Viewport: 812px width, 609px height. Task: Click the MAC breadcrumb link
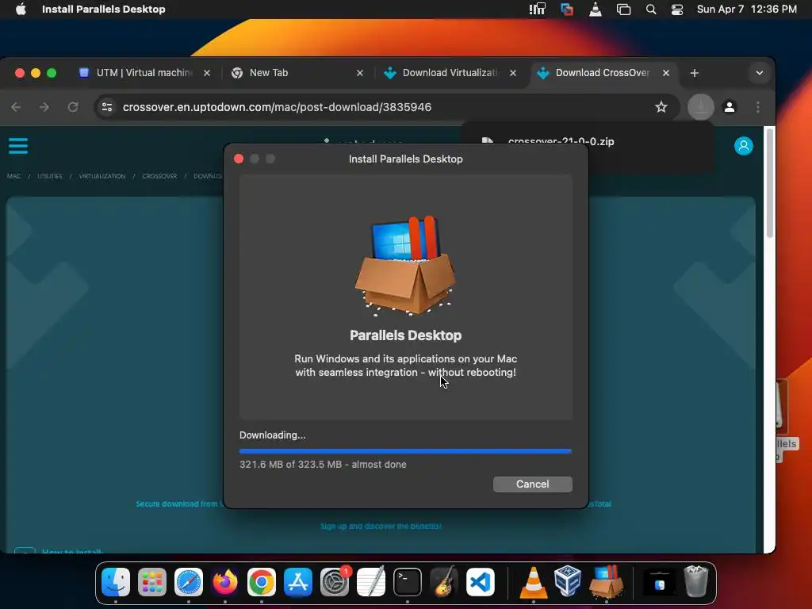pos(14,176)
